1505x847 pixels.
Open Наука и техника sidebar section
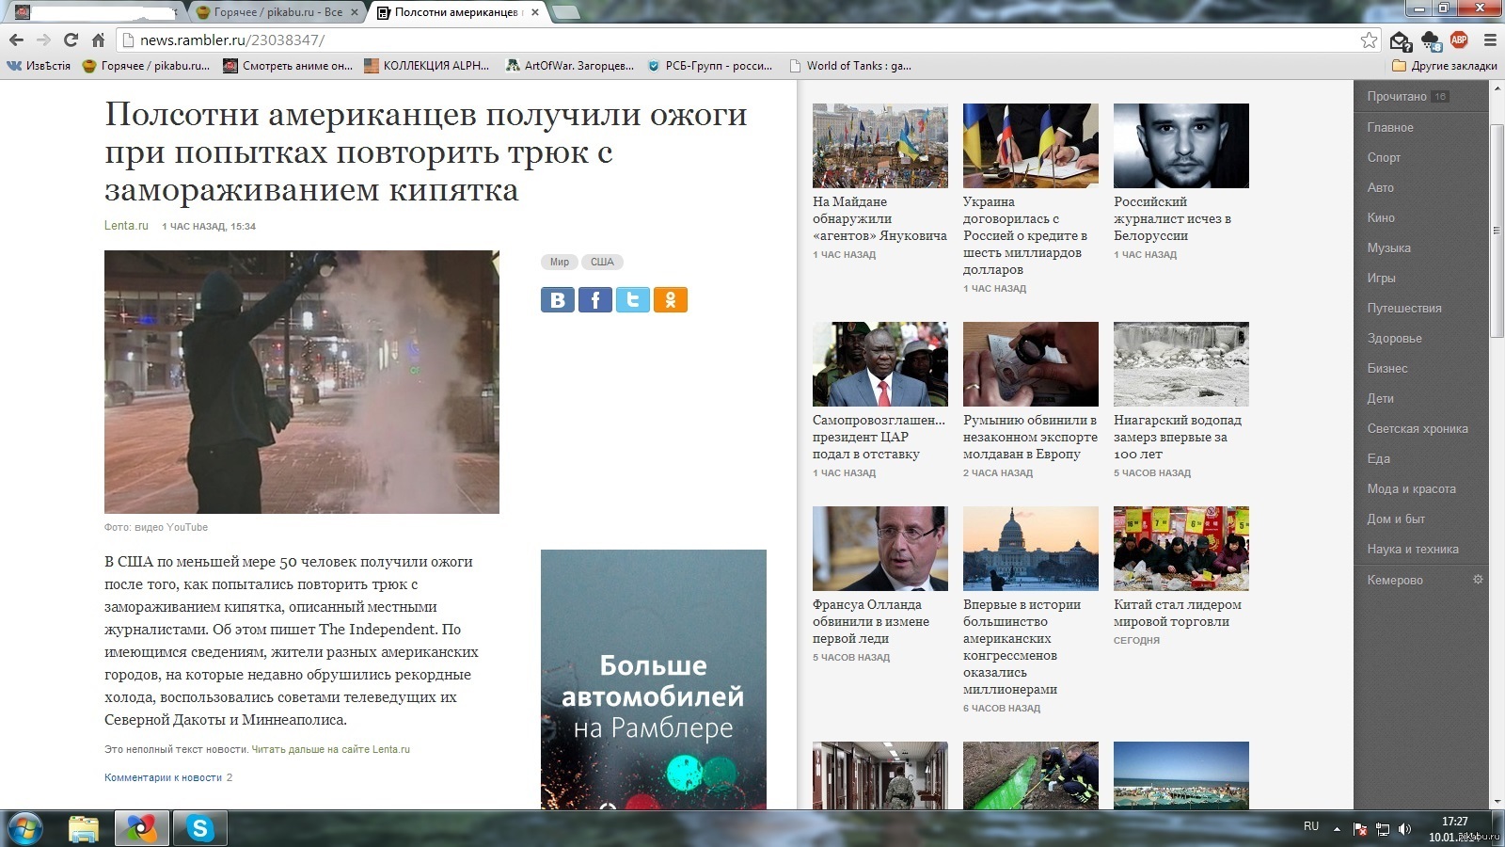coord(1413,549)
